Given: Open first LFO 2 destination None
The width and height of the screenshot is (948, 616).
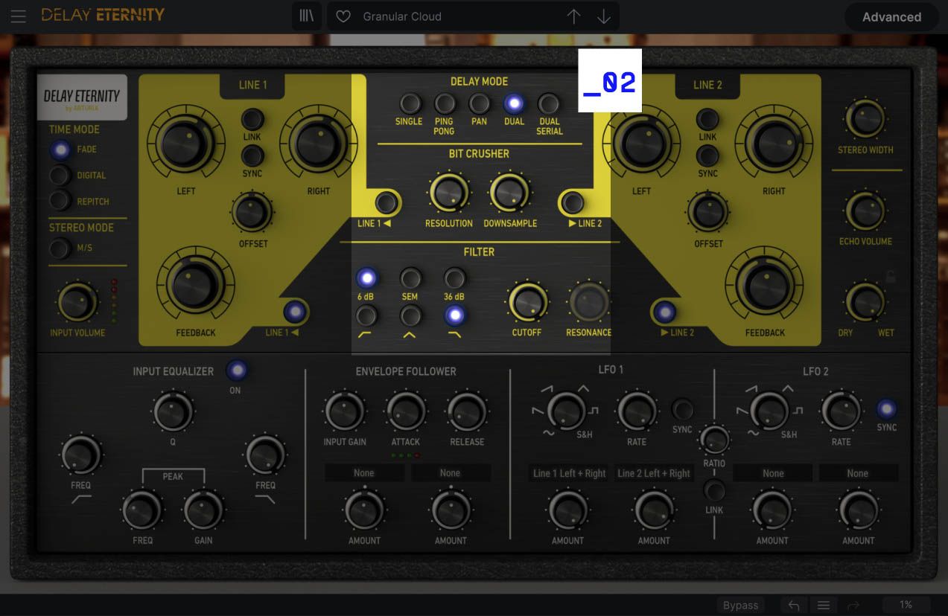Looking at the screenshot, I should coord(773,473).
